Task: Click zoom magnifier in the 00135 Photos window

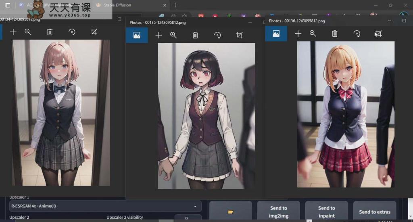Action: click(173, 36)
